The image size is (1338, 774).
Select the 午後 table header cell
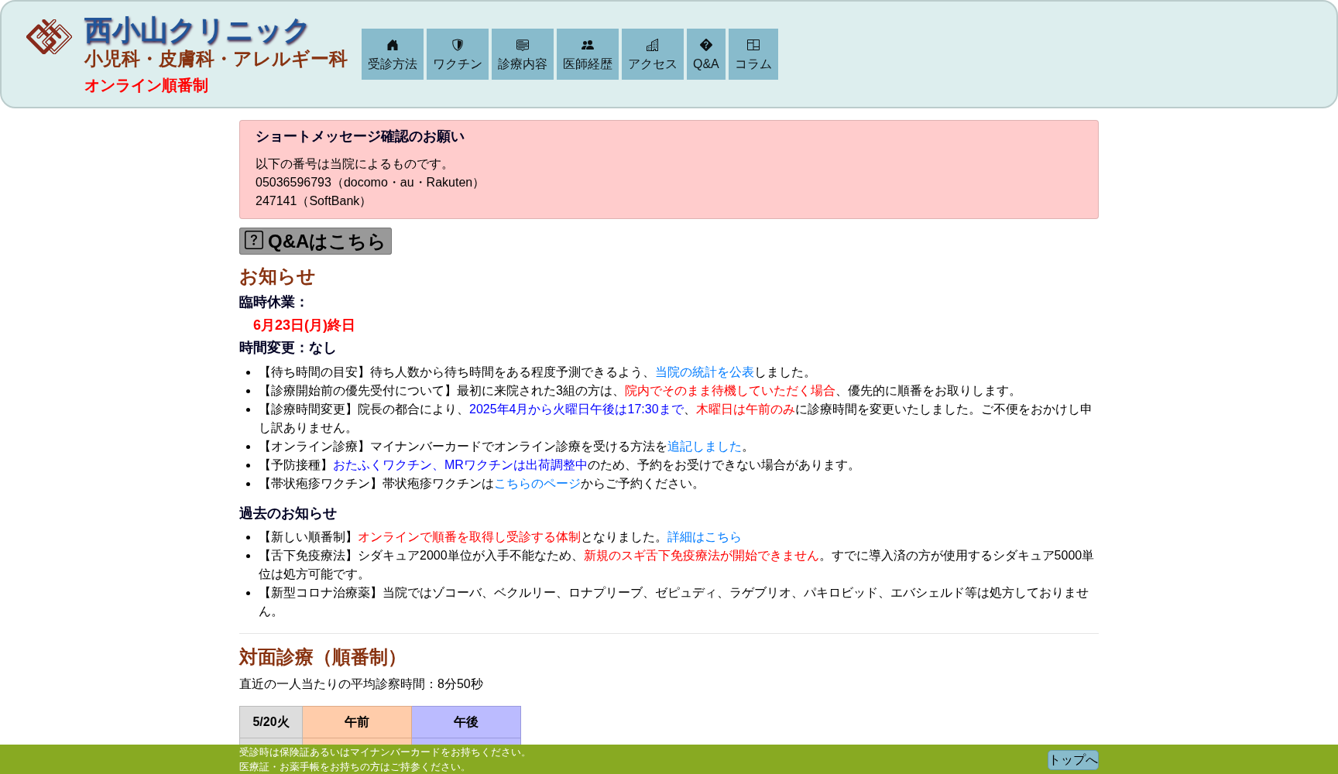click(466, 722)
